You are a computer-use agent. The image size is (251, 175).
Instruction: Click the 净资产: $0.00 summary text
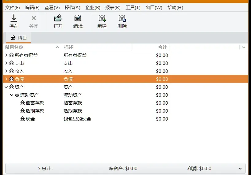pyautogui.click(x=123, y=169)
